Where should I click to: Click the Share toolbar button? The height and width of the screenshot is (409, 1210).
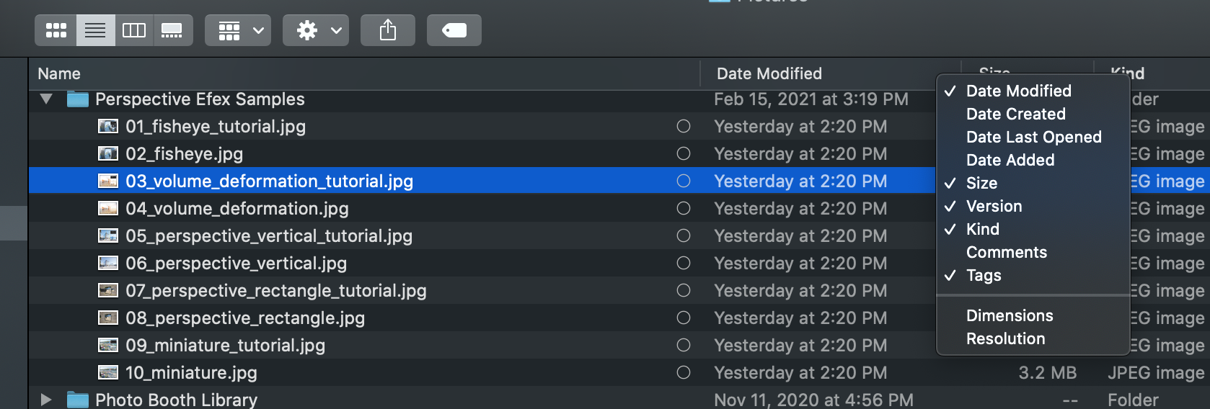click(x=388, y=30)
